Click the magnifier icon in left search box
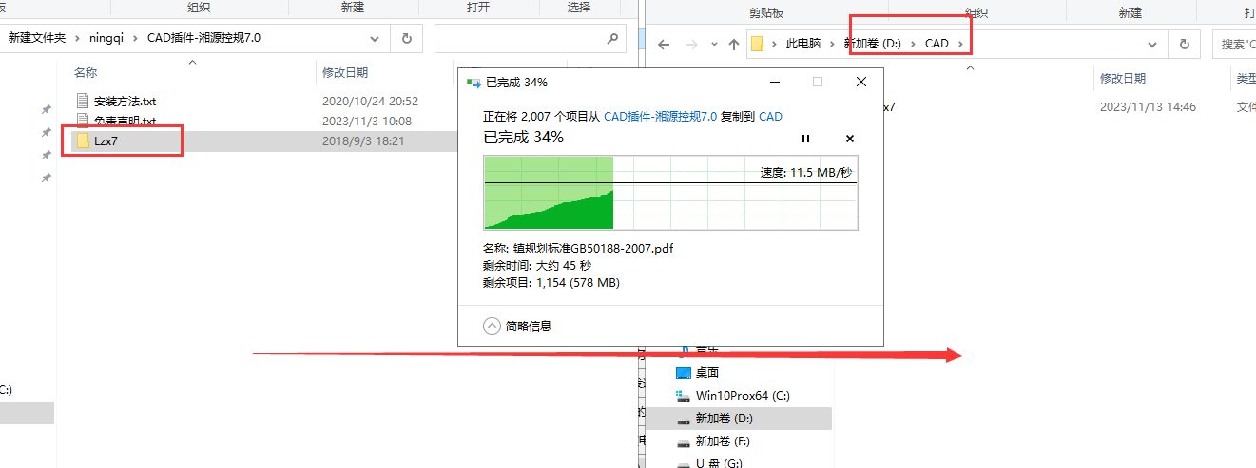This screenshot has height=468, width=1256. coord(613,38)
